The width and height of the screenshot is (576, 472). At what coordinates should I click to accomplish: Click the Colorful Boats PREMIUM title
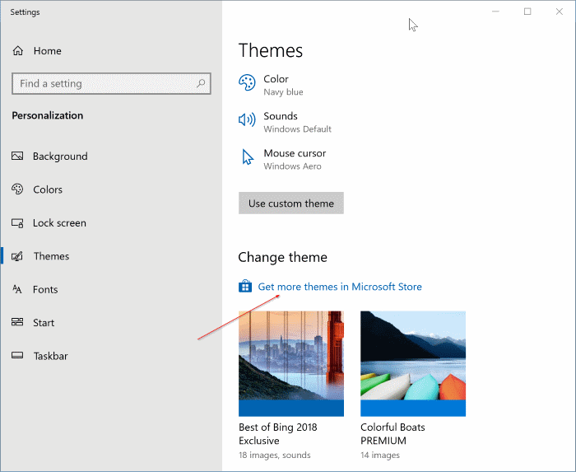(x=393, y=434)
